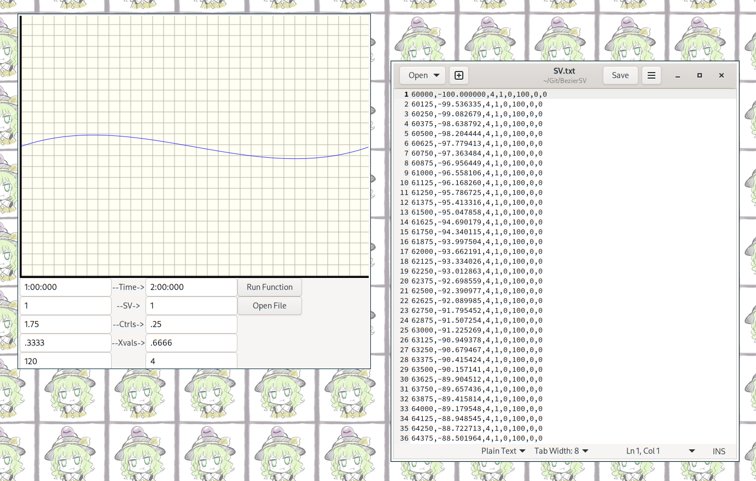This screenshot has height=481, width=756.
Task: Focus the end time field 2:00:000
Action: (x=191, y=287)
